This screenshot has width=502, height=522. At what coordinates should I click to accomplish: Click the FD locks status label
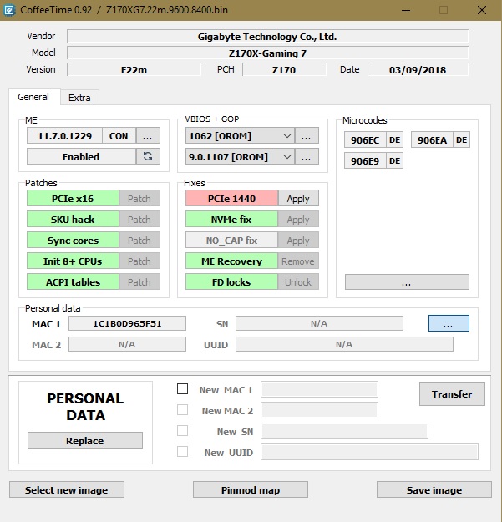coord(231,282)
